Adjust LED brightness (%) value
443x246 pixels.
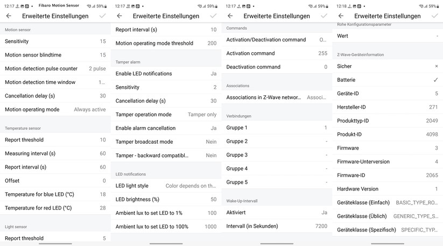(166, 199)
